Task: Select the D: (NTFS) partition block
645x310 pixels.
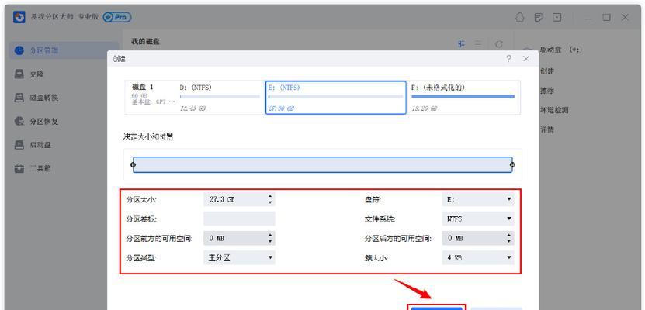Action: 220,98
